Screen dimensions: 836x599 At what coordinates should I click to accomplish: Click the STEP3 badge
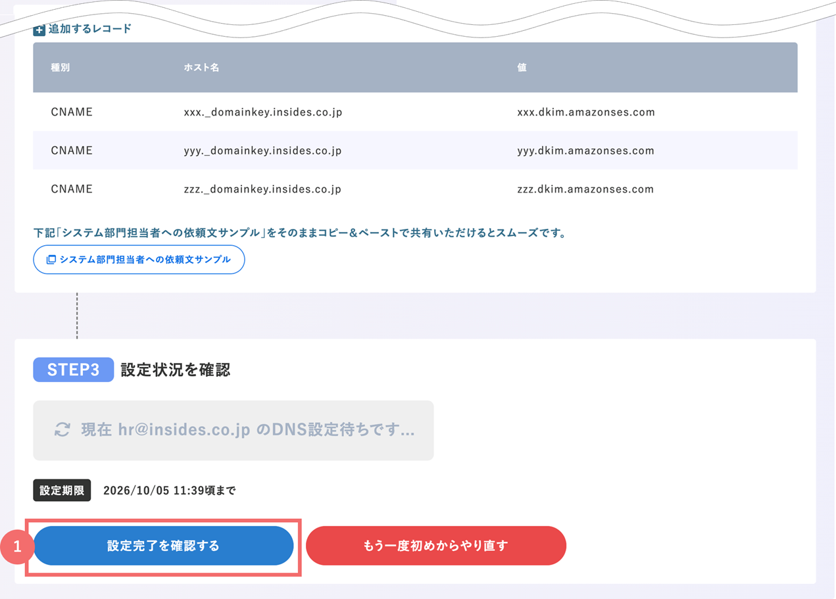point(74,370)
